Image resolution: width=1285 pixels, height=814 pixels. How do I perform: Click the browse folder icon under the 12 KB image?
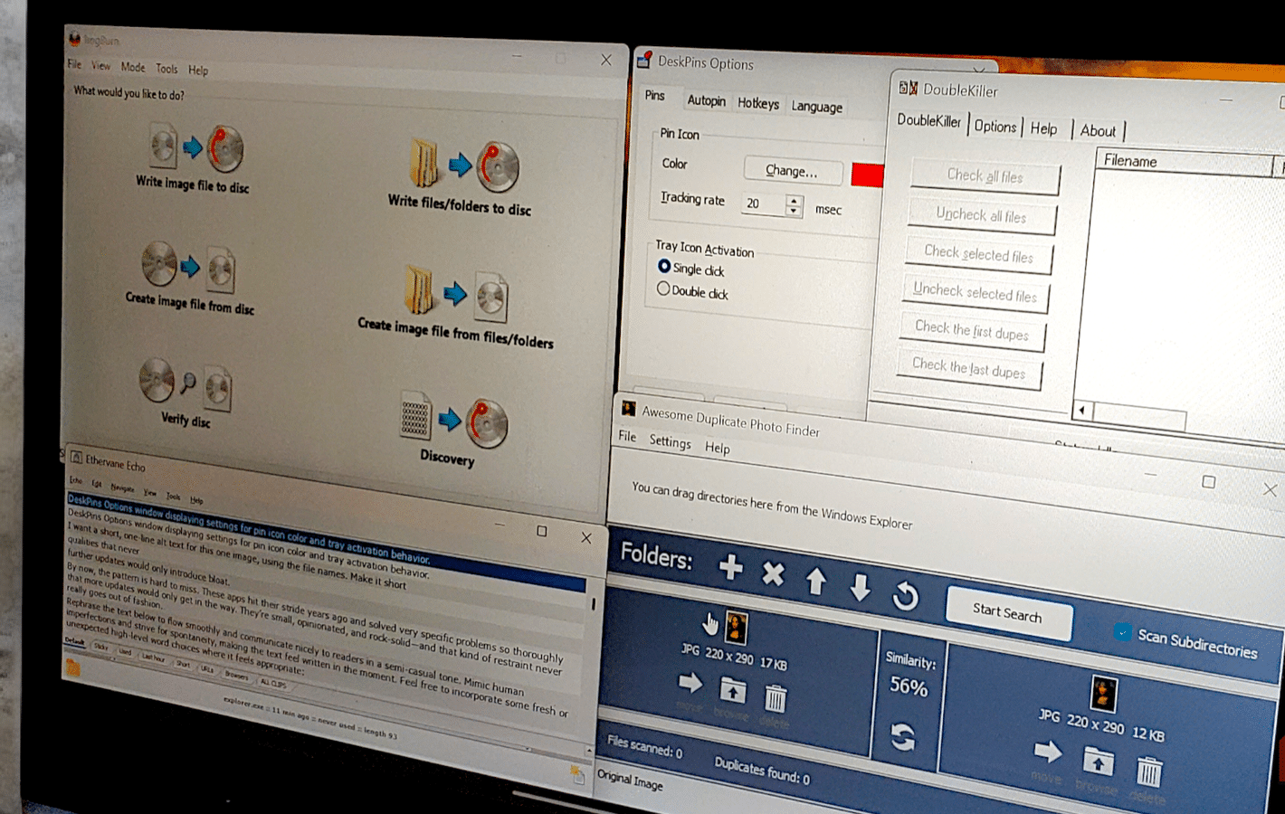[x=1098, y=762]
